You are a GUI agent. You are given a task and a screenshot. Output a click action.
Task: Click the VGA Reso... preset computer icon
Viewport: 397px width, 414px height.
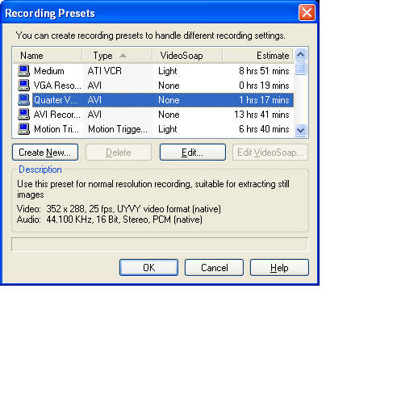(23, 86)
